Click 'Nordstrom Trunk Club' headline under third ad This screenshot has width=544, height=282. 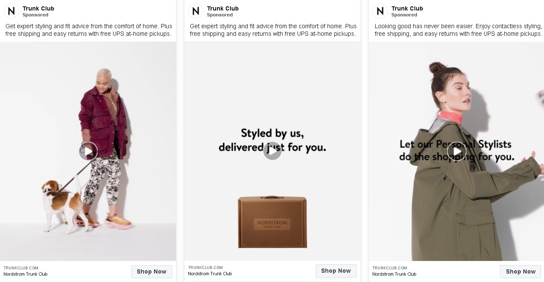tap(394, 274)
